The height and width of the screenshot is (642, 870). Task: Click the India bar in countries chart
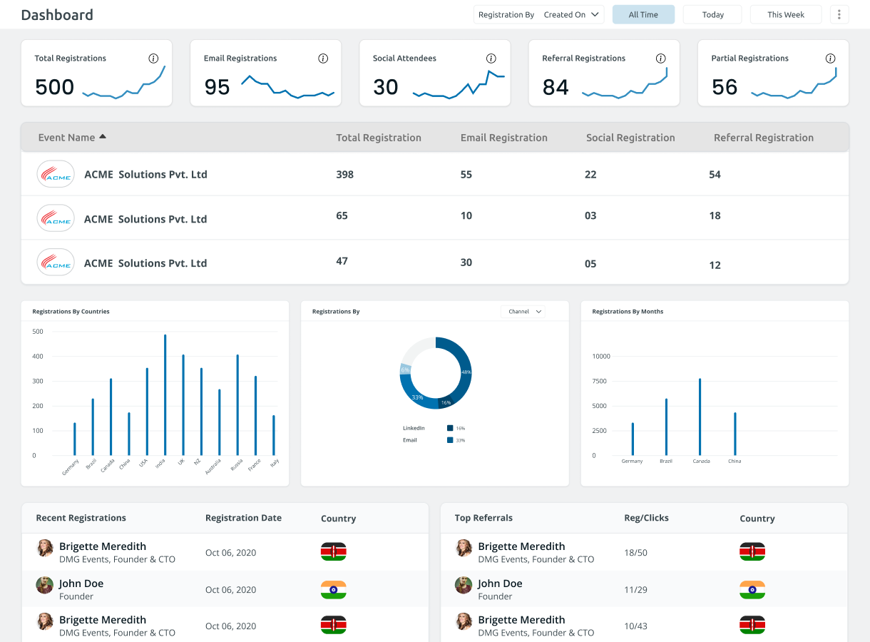pyautogui.click(x=165, y=394)
